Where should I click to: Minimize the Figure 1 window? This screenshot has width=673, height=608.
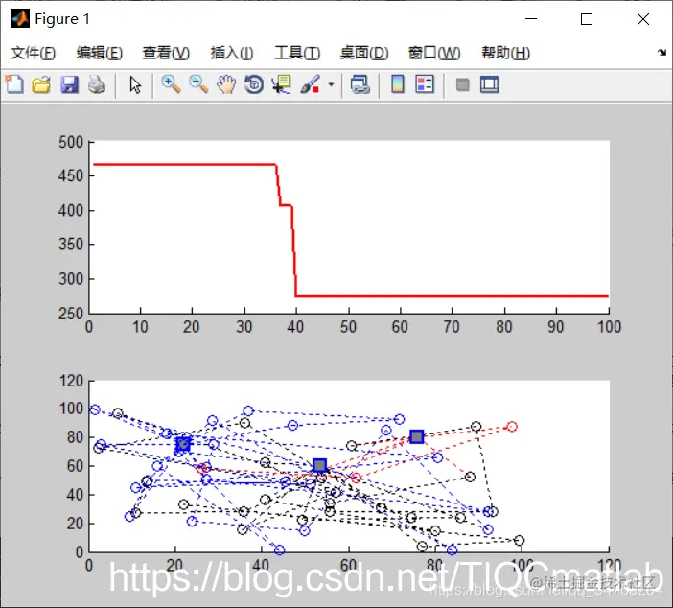coord(531,19)
